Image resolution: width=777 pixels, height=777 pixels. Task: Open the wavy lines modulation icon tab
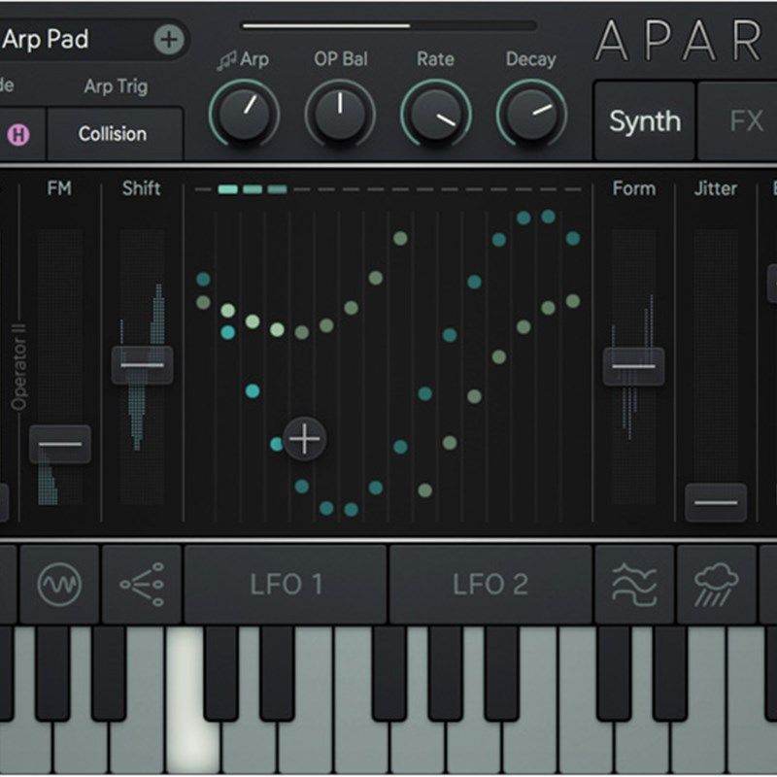click(634, 585)
